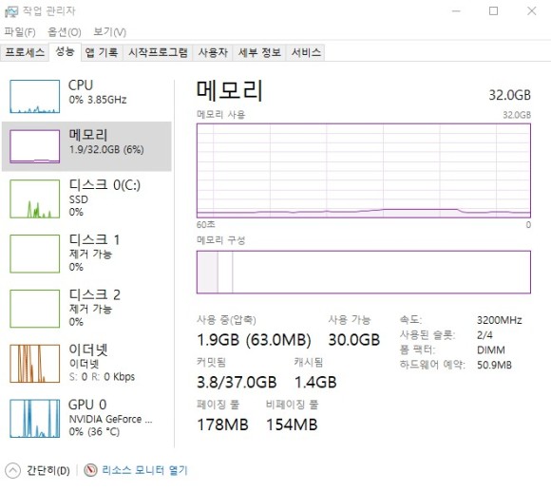Click the 간단히(D) button text
This screenshot has width=551, height=491.
pyautogui.click(x=48, y=470)
